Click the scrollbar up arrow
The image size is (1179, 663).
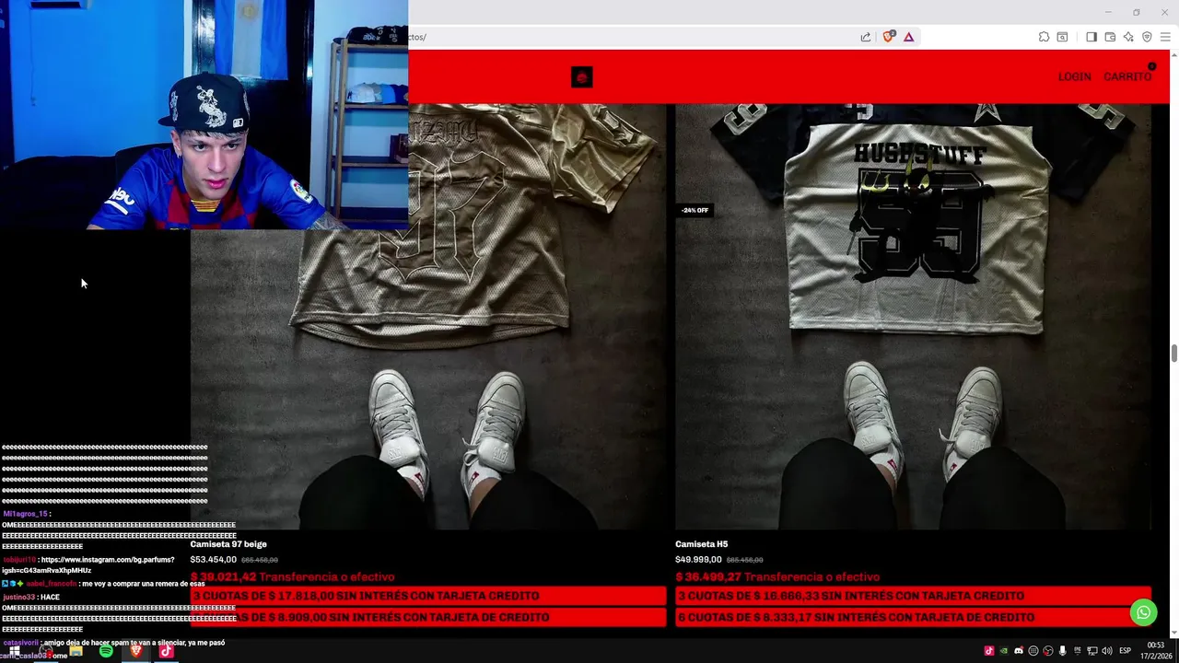pyautogui.click(x=1174, y=56)
